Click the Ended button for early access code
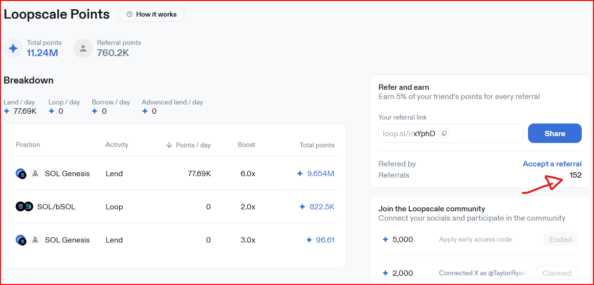This screenshot has height=285, width=594. click(x=560, y=240)
